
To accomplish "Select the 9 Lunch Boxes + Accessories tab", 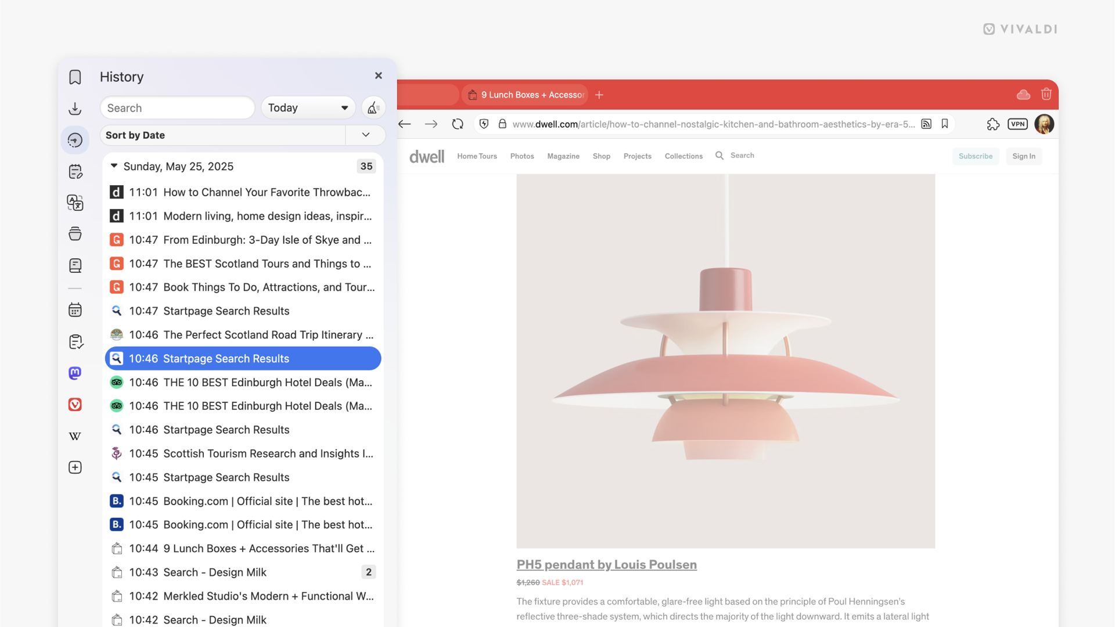I will tap(525, 95).
